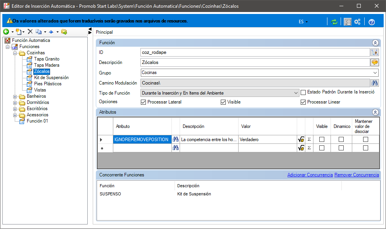Click the green back arrow icon
Image resolution: width=386 pixels, height=233 pixels.
point(6,32)
